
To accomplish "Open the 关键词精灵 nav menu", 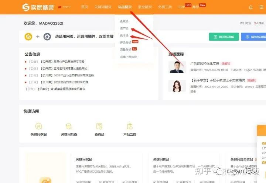I will pyautogui.click(x=103, y=7).
